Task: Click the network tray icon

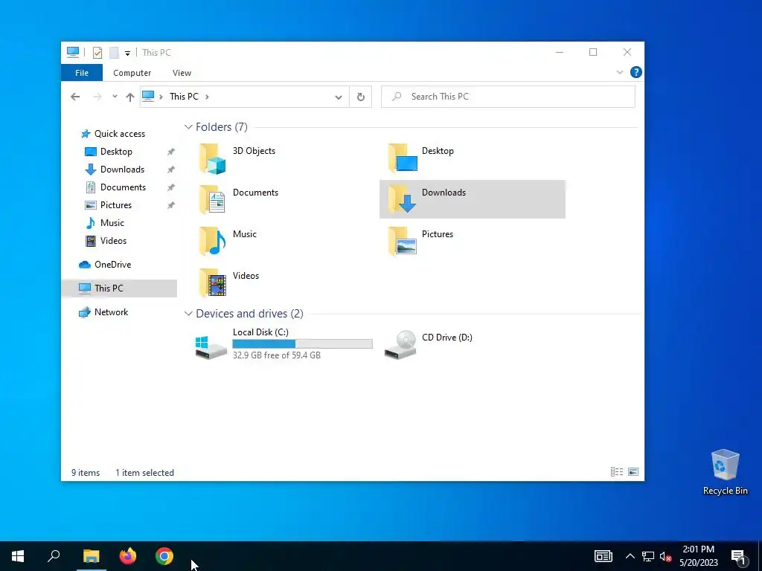Action: 648,556
